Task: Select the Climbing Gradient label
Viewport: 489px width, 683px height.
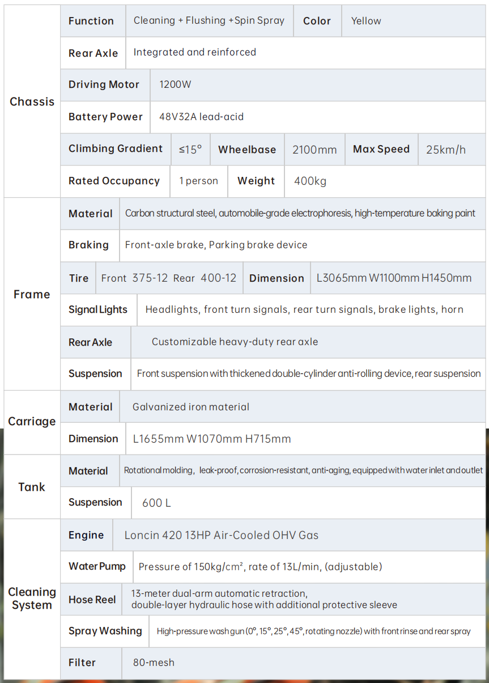Action: point(116,149)
